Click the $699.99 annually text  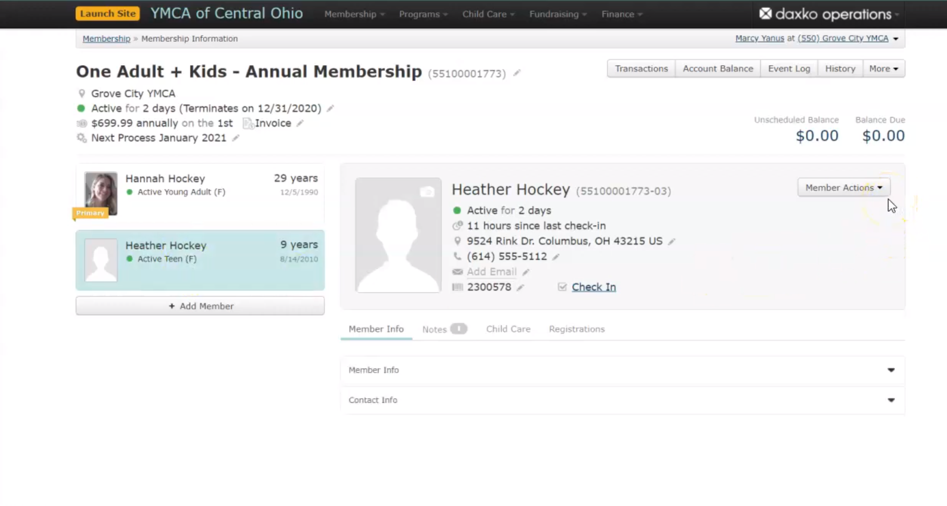[134, 123]
